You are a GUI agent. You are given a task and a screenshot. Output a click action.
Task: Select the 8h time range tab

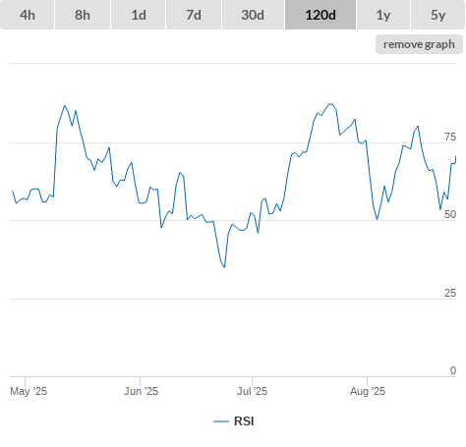[x=83, y=15]
